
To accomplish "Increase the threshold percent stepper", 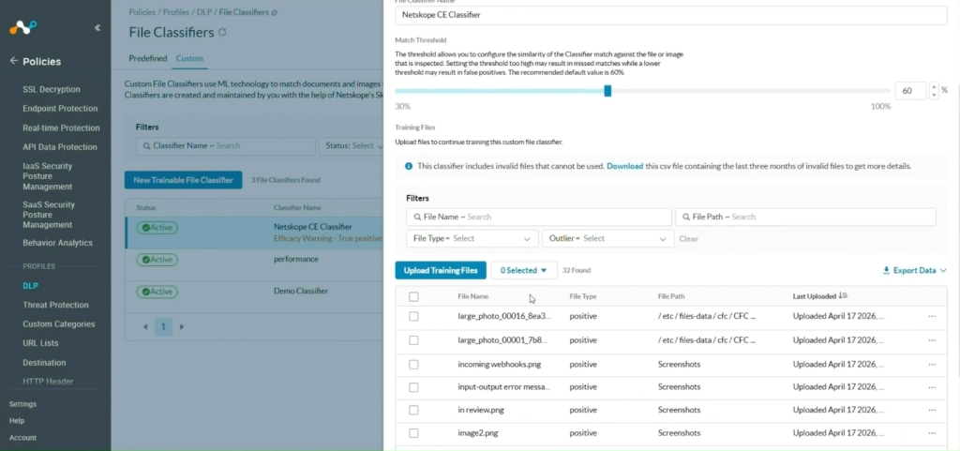I will tap(934, 87).
